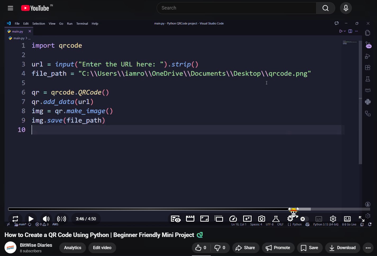
Task: Toggle the video loop button
Action: 15,219
